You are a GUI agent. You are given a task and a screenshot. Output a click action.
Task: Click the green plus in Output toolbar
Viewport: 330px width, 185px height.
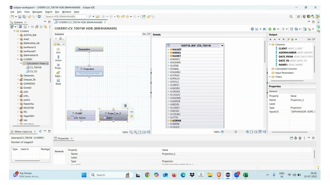(292, 39)
